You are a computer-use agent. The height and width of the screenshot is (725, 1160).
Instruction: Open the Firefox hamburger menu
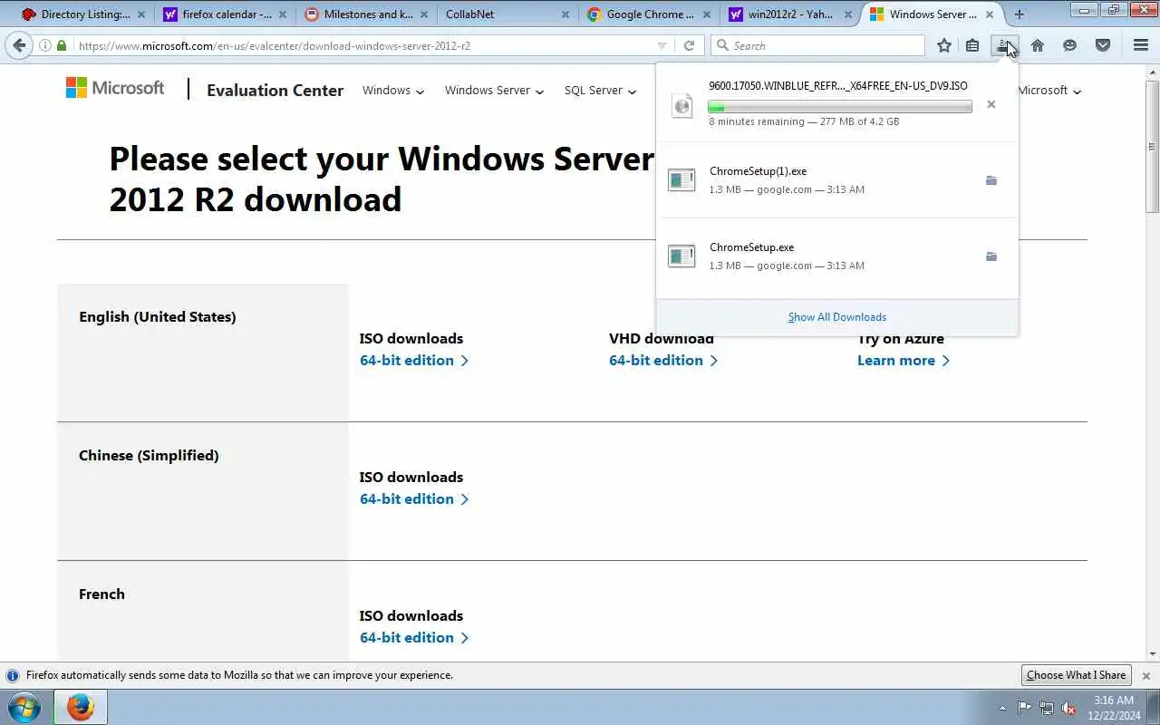click(1141, 45)
